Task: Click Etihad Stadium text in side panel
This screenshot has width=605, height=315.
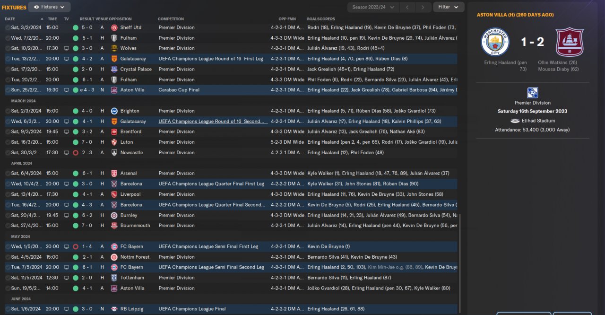Action: [537, 121]
